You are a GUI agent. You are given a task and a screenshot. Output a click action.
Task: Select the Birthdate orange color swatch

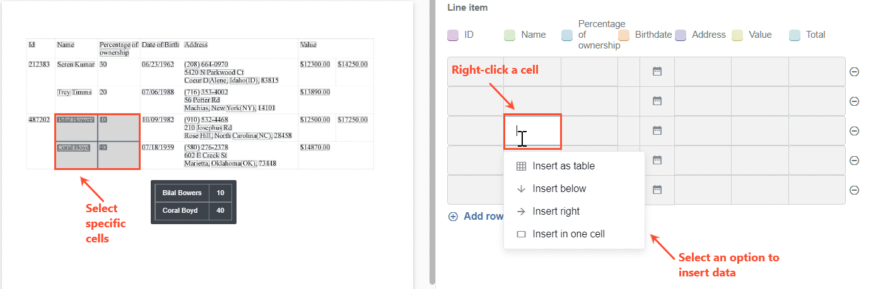[624, 35]
